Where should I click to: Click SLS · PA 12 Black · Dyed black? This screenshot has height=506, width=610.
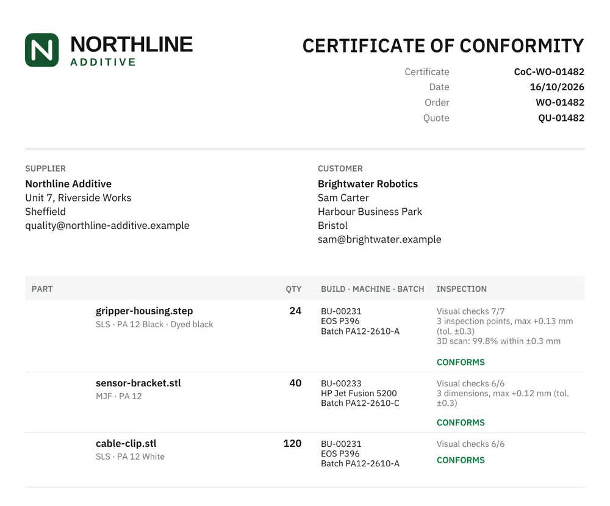[154, 325]
